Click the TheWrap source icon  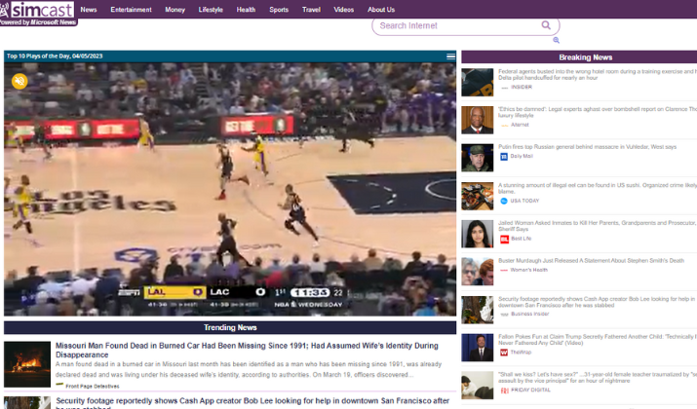504,353
